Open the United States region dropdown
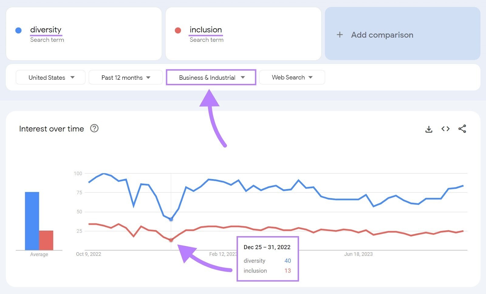Screen dimensions: 486x294 point(50,78)
